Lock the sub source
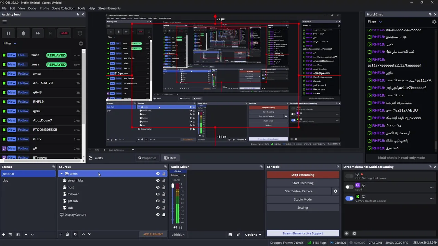Viewport: 438px width, 246px height. (164, 208)
